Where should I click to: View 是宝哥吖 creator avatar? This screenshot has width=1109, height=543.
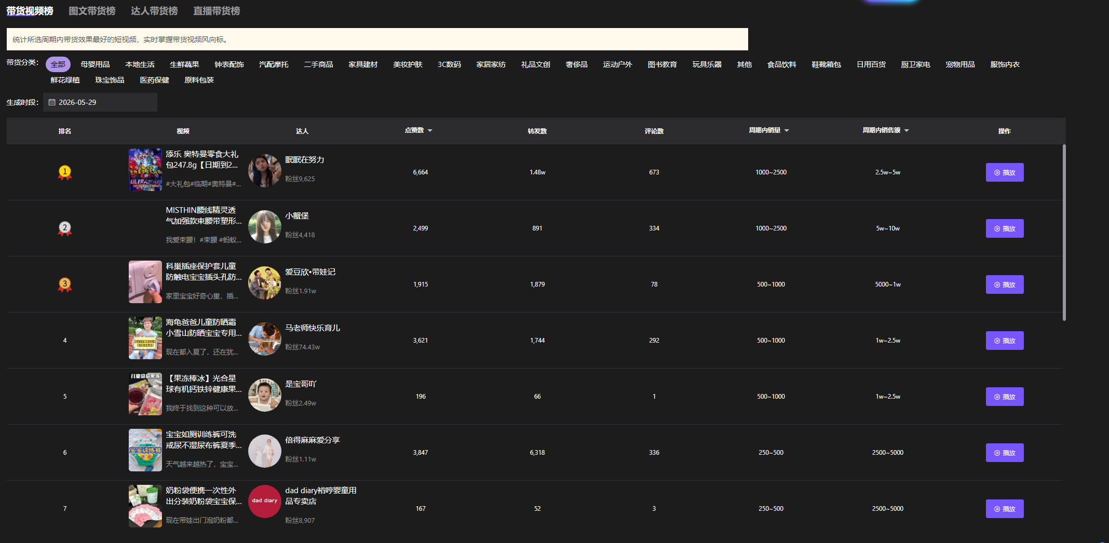coord(265,395)
